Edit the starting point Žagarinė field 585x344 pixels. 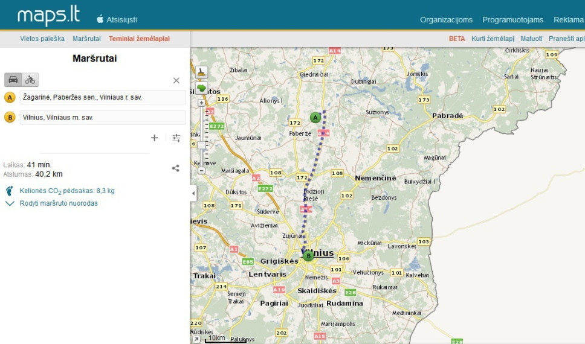pos(103,97)
